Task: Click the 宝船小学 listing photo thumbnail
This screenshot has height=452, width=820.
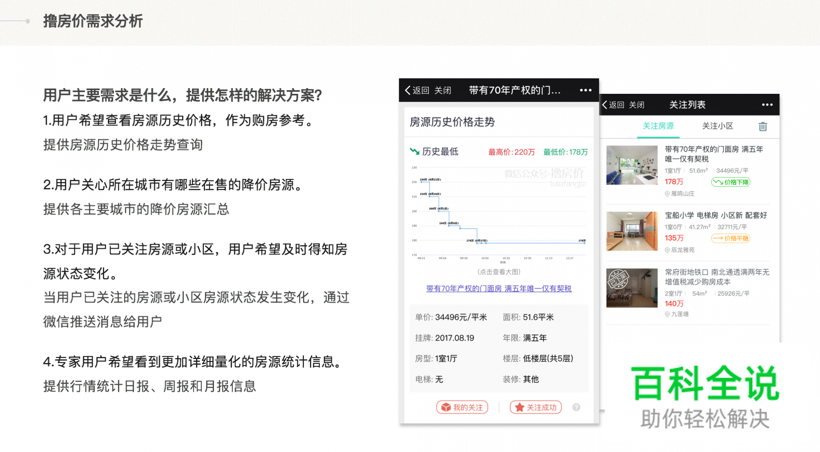Action: [632, 232]
